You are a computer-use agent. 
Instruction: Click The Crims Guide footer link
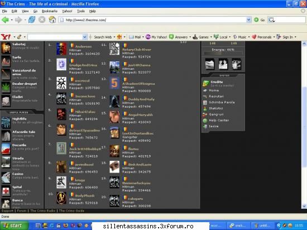(x=71, y=211)
